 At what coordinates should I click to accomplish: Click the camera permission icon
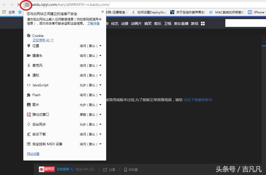[29, 56]
